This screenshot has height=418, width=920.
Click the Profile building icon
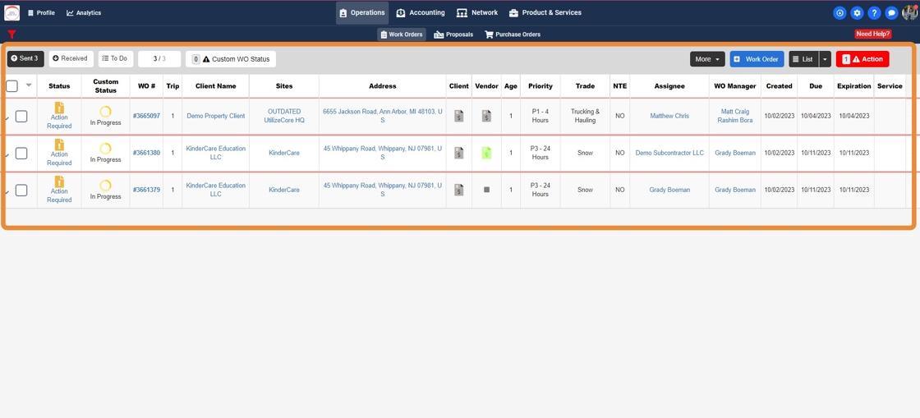point(30,13)
